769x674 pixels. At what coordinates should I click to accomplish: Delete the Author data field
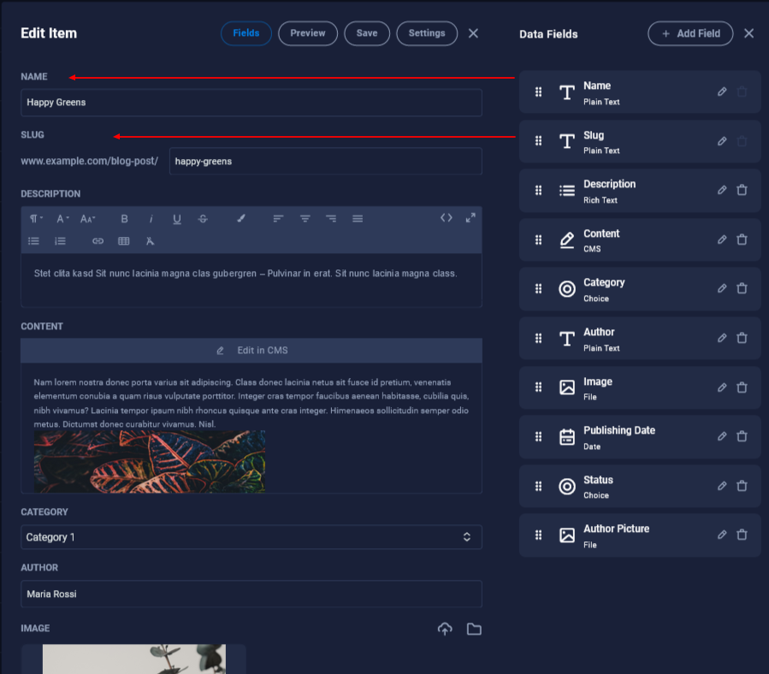[742, 338]
